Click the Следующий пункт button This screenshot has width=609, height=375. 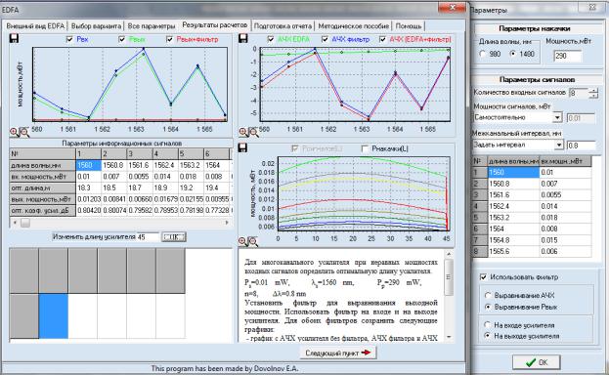tap(338, 353)
